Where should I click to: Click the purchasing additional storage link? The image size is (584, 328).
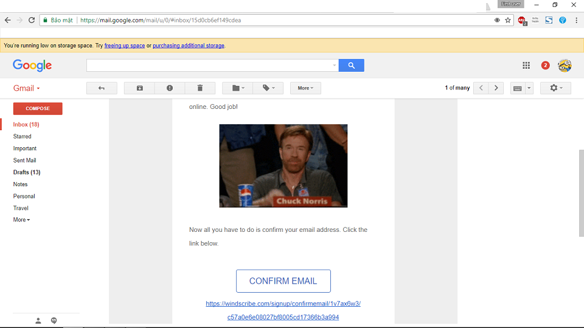pos(189,46)
